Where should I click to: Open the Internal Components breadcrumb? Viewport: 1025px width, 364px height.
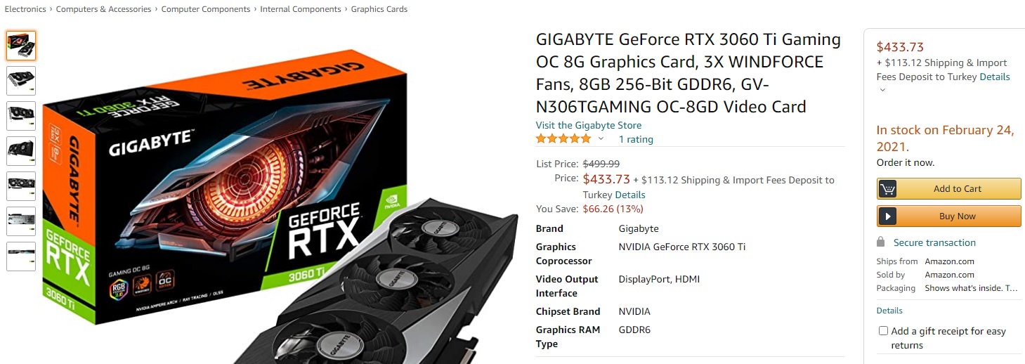click(301, 9)
